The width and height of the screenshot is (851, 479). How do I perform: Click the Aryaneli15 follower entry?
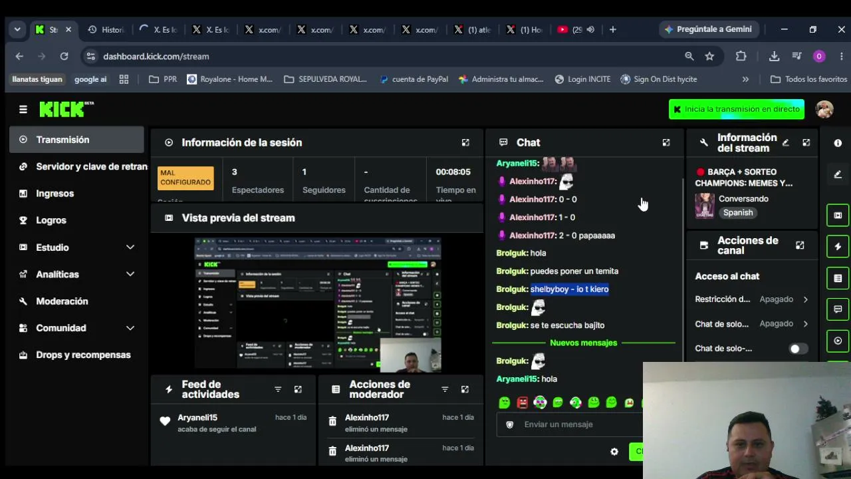(x=233, y=423)
